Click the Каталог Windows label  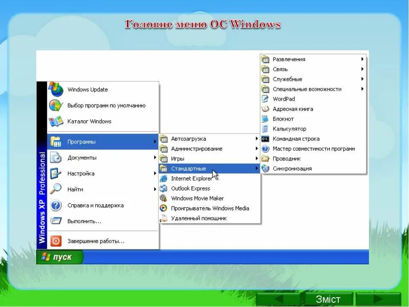coord(89,122)
